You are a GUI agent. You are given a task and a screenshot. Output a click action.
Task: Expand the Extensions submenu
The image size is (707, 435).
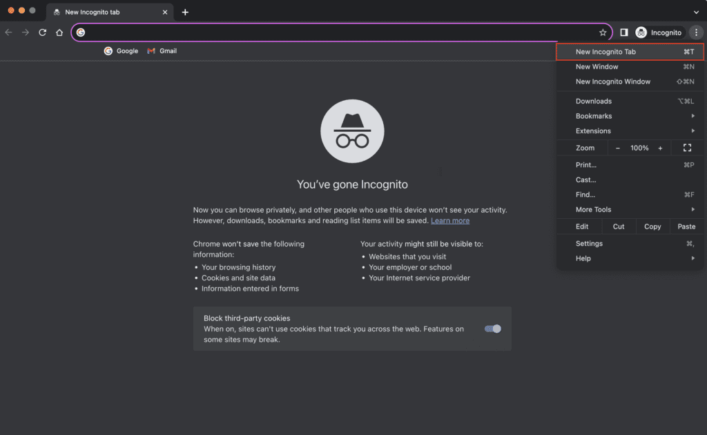[630, 130]
